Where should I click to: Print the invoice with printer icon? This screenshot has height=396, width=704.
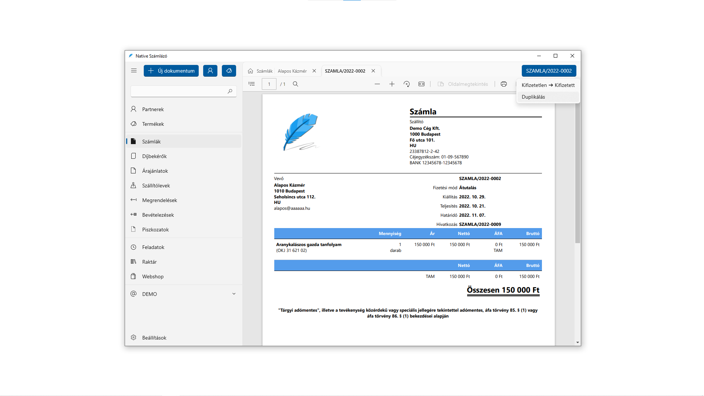click(x=504, y=84)
